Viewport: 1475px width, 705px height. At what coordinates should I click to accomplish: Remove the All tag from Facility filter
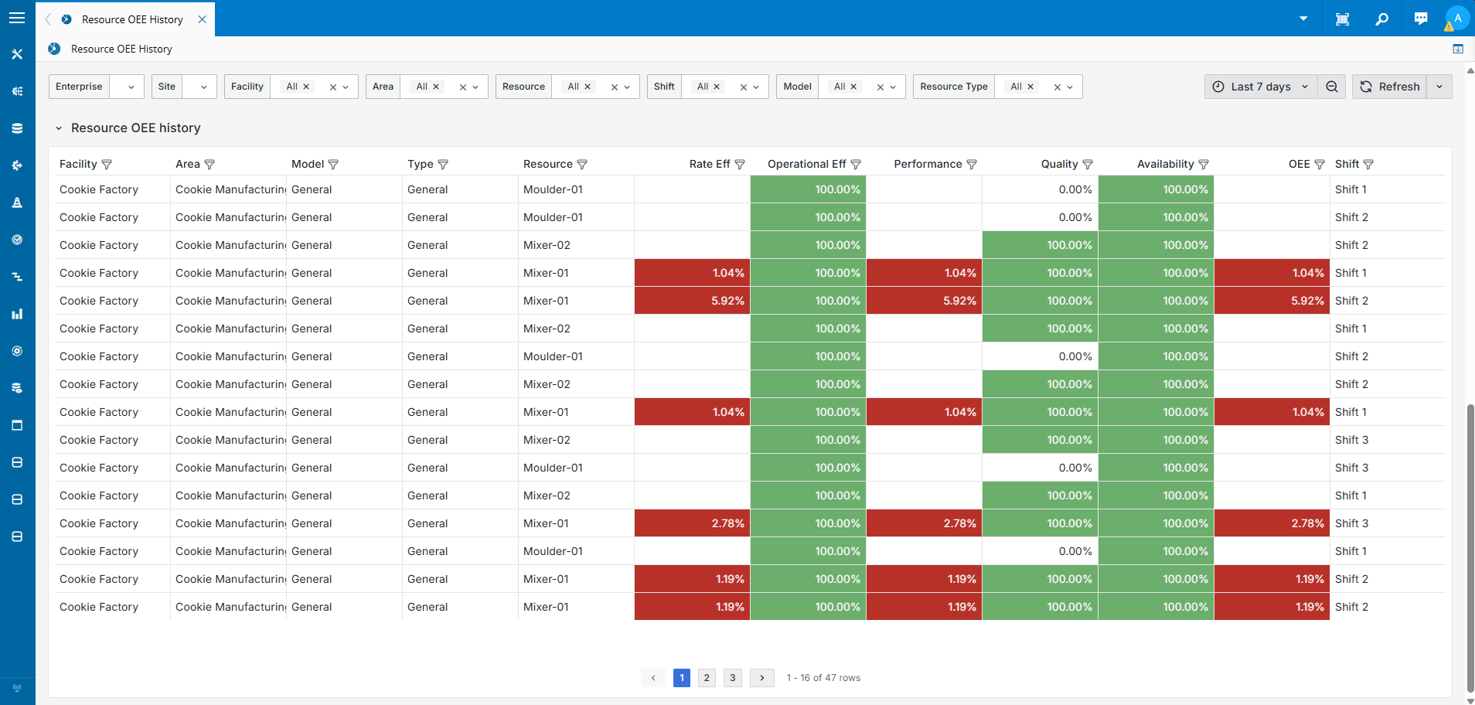pyautogui.click(x=306, y=87)
